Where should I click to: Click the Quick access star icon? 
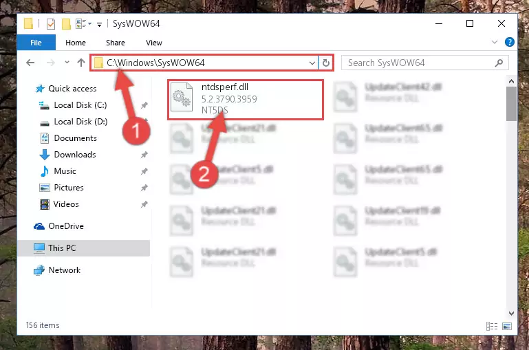40,89
